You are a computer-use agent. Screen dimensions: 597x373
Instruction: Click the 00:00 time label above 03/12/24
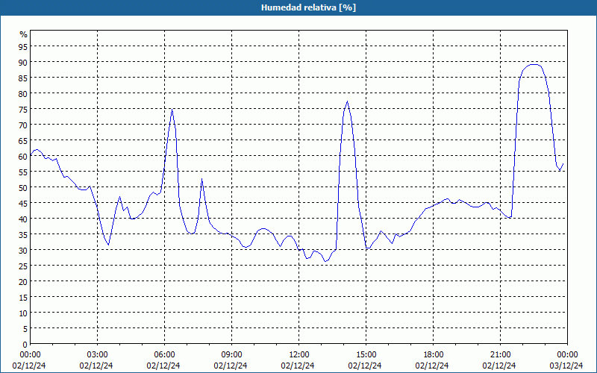coord(567,355)
